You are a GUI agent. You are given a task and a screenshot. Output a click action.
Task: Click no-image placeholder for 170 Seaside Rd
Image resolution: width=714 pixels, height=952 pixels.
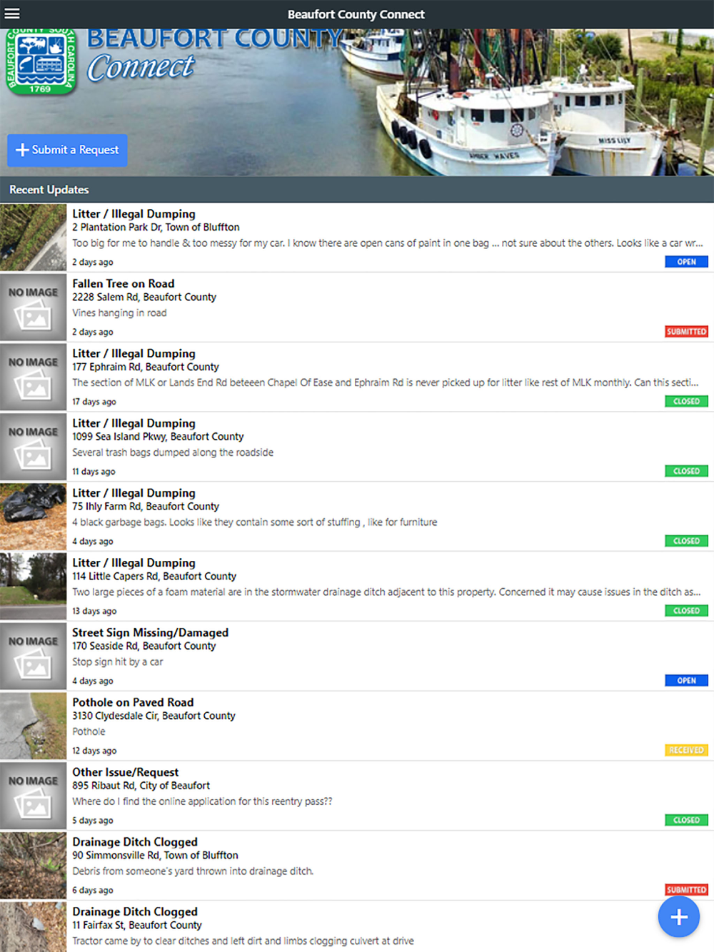pyautogui.click(x=34, y=657)
